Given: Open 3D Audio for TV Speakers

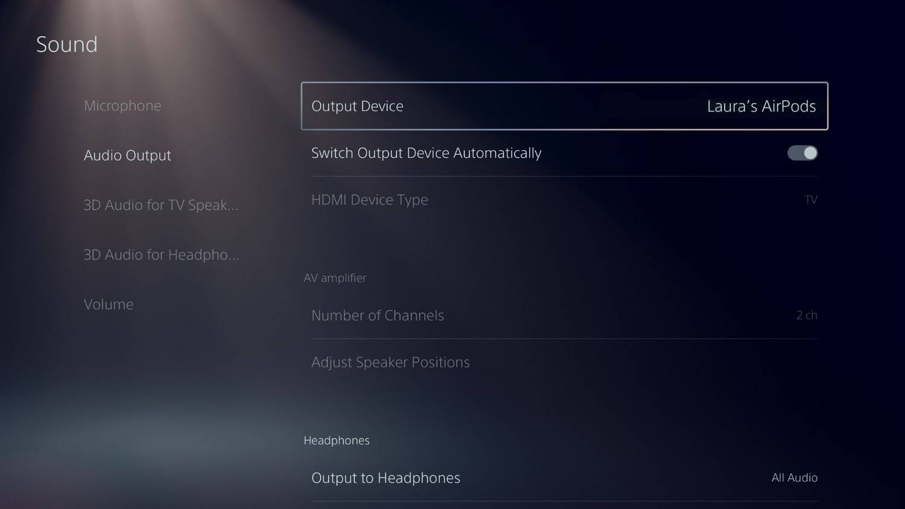Looking at the screenshot, I should tap(161, 205).
